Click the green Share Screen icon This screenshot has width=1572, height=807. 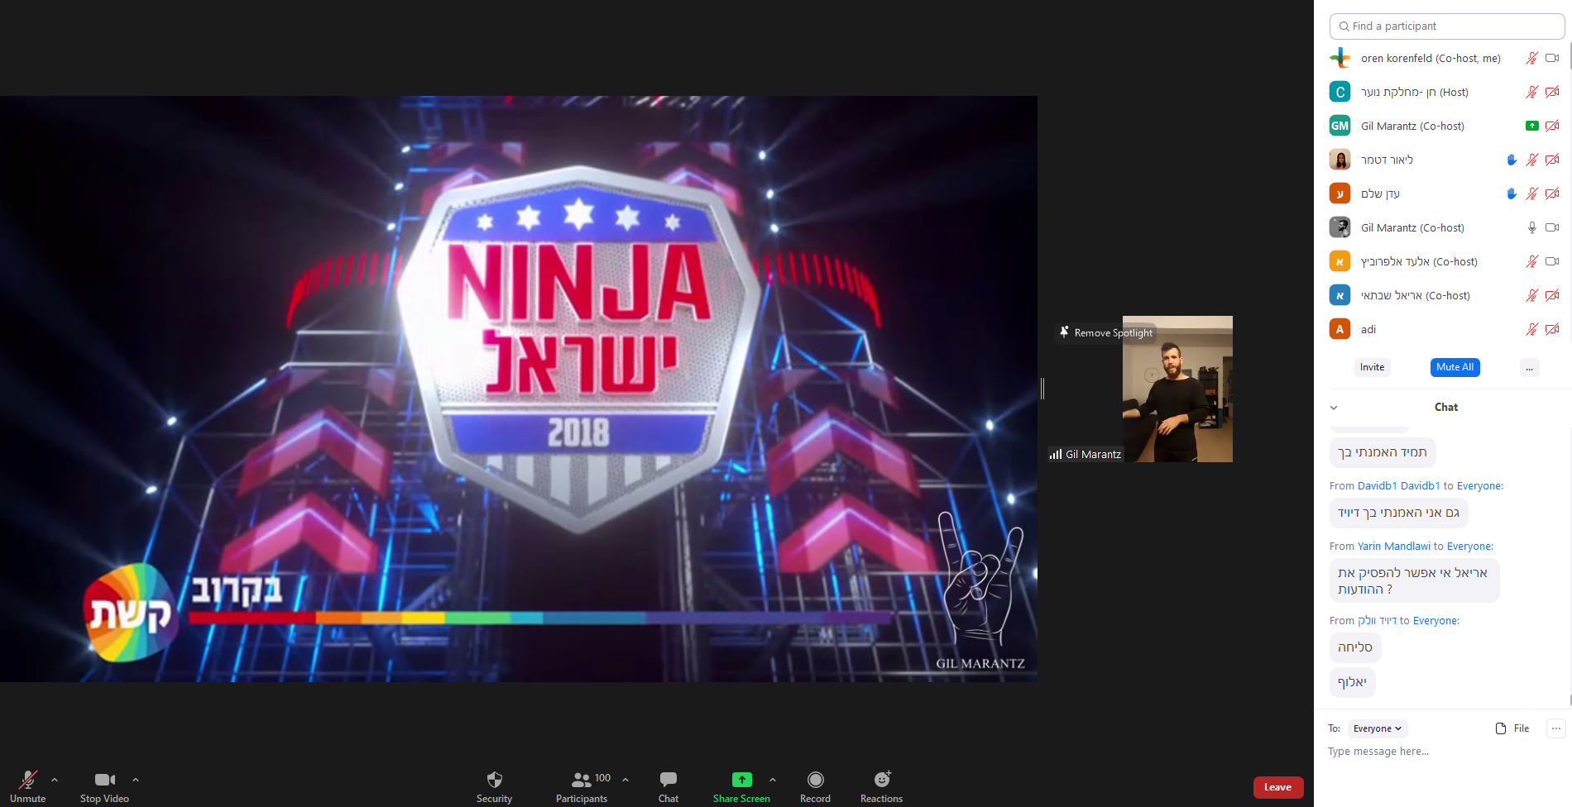(741, 778)
